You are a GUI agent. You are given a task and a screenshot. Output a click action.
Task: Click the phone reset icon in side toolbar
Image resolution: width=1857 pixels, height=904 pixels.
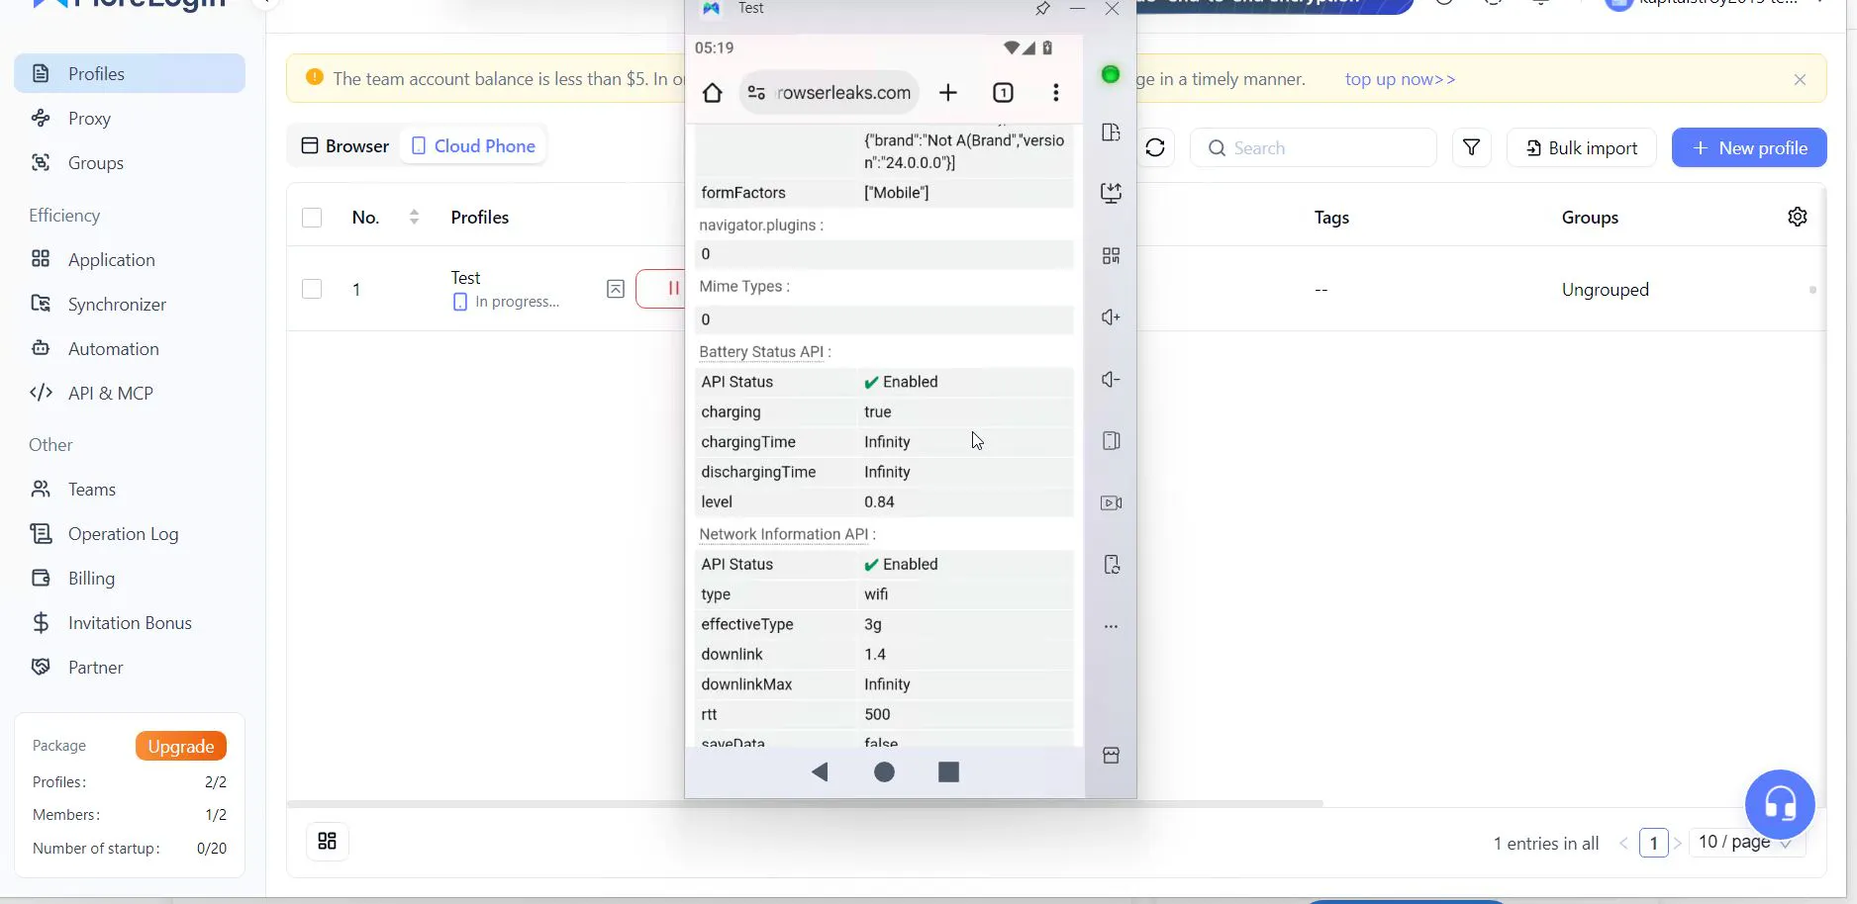click(x=1111, y=565)
